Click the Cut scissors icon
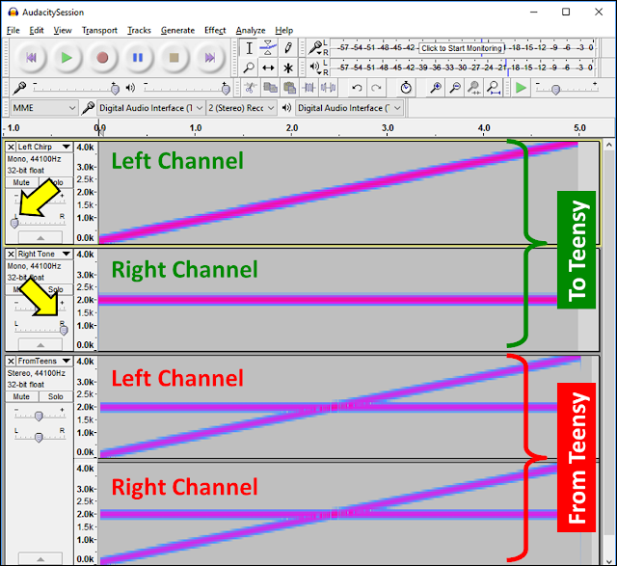Viewport: 617px width, 566px height. (x=249, y=88)
